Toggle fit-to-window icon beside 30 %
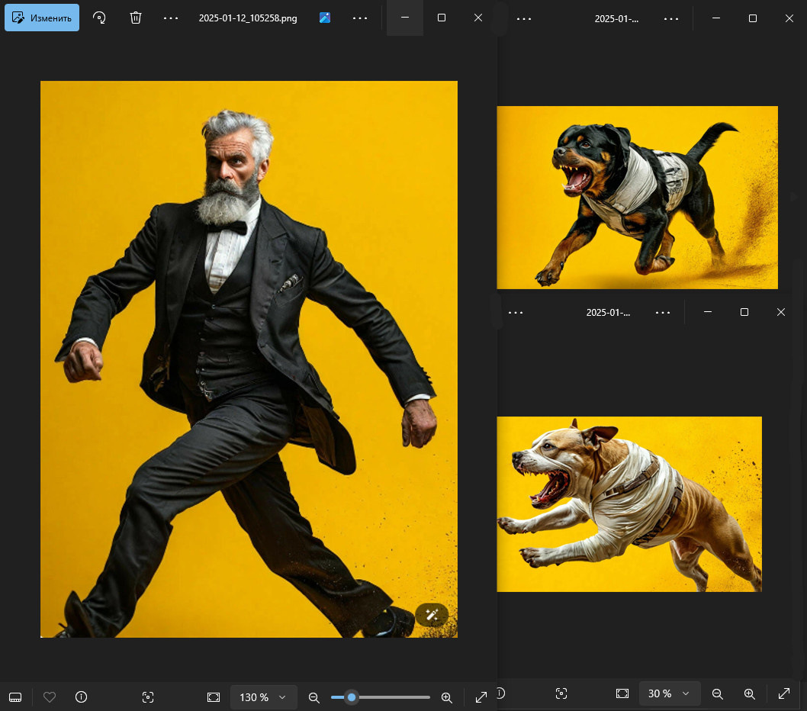Screen dimensions: 807x711 (622, 693)
